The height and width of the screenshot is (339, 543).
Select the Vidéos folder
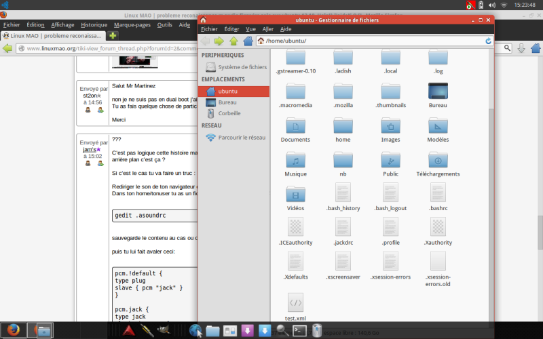(x=295, y=198)
